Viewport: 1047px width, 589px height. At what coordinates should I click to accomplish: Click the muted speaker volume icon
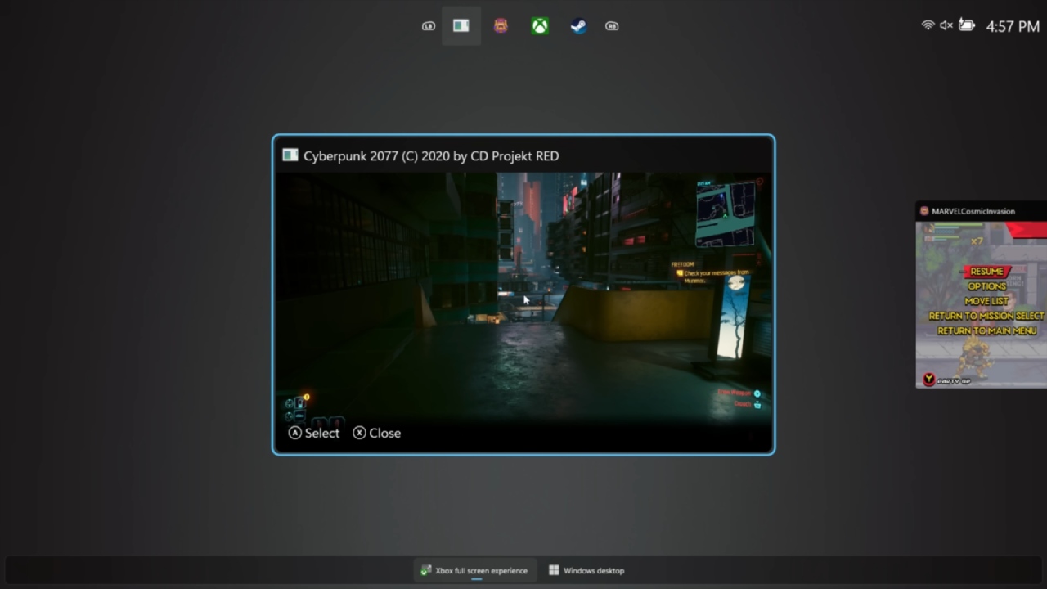pyautogui.click(x=946, y=25)
